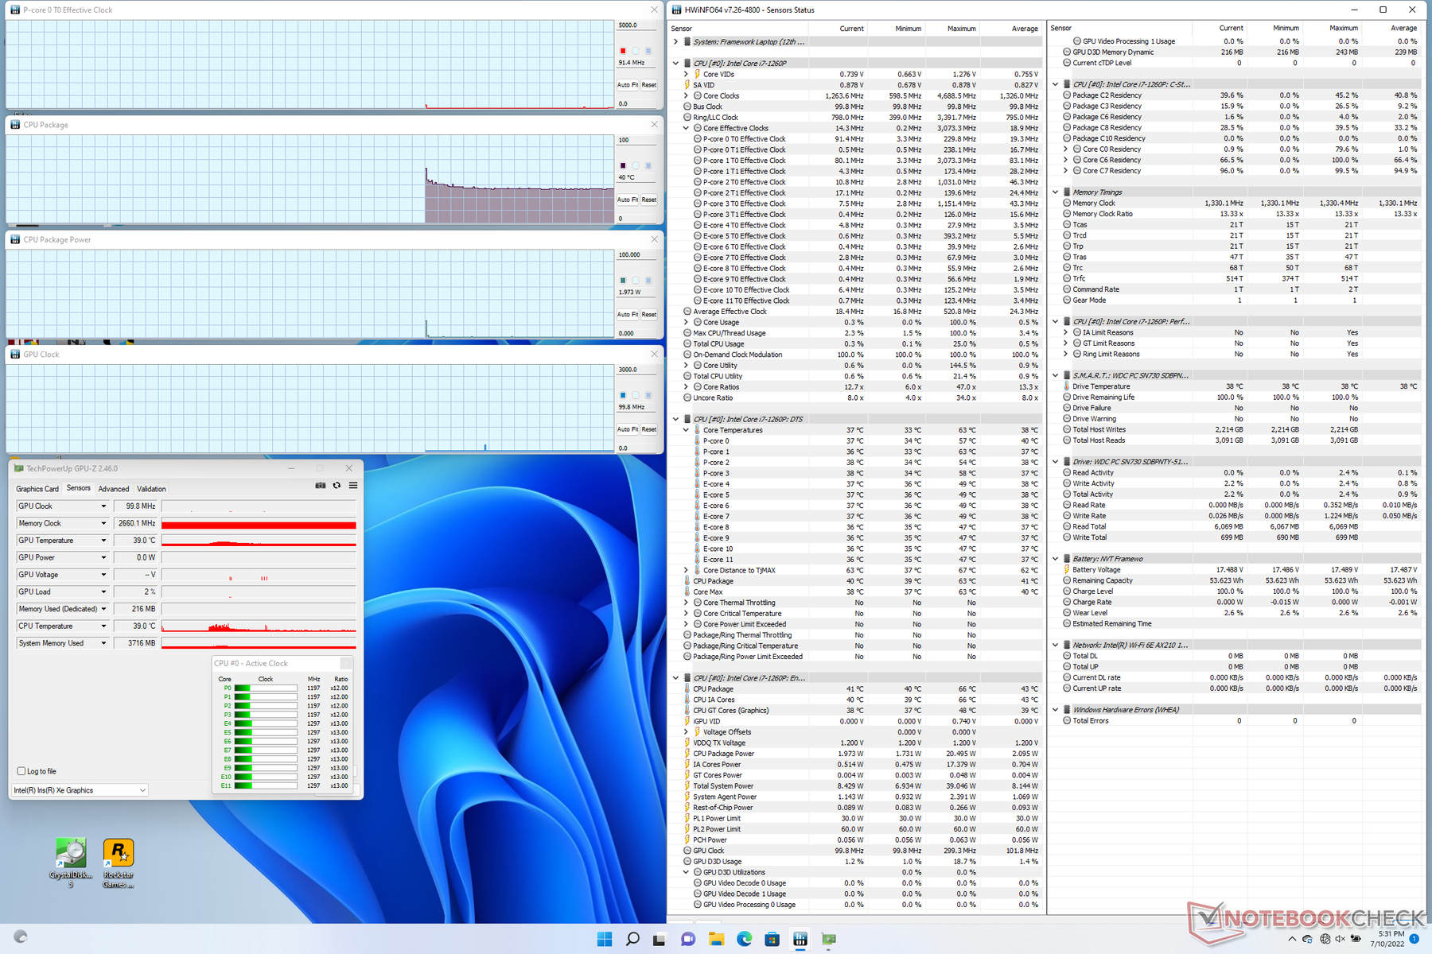
Task: Click the taskbar Search icon
Action: click(x=632, y=939)
